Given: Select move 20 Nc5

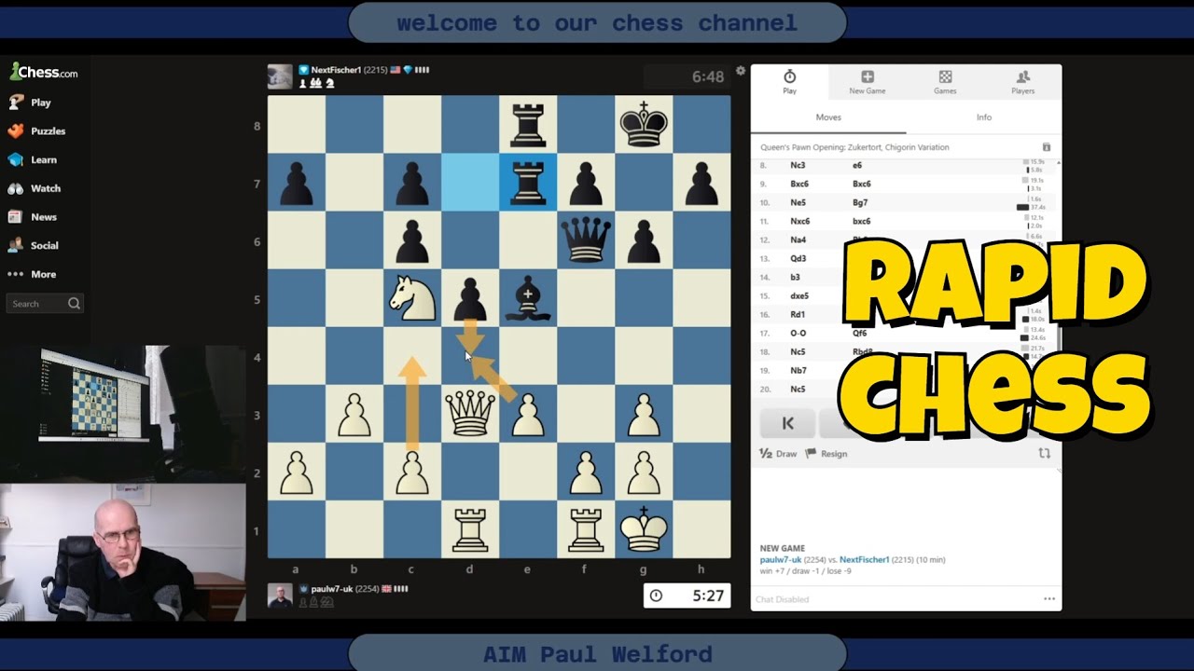Looking at the screenshot, I should point(798,389).
